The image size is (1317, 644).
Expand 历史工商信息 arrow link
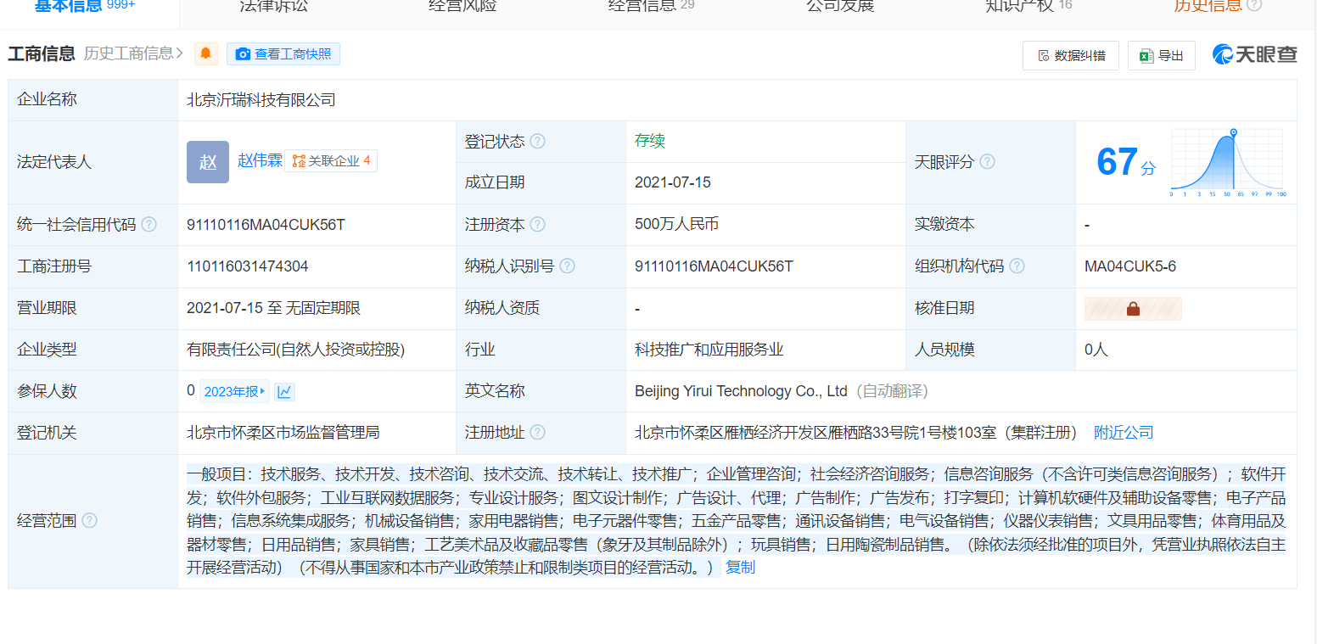point(133,53)
